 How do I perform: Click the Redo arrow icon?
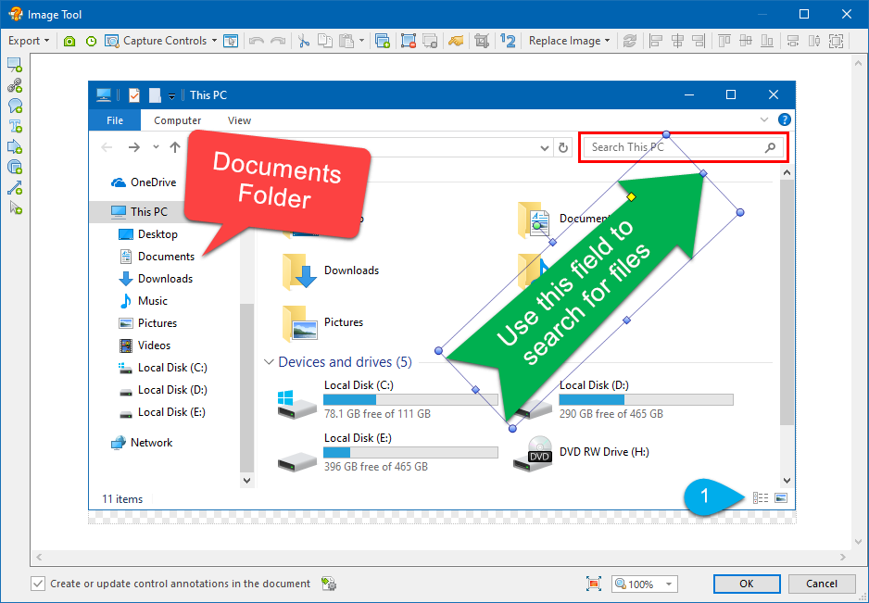278,41
